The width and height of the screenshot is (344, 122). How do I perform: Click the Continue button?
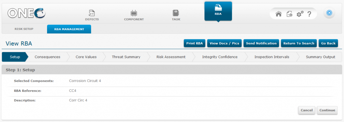327,110
